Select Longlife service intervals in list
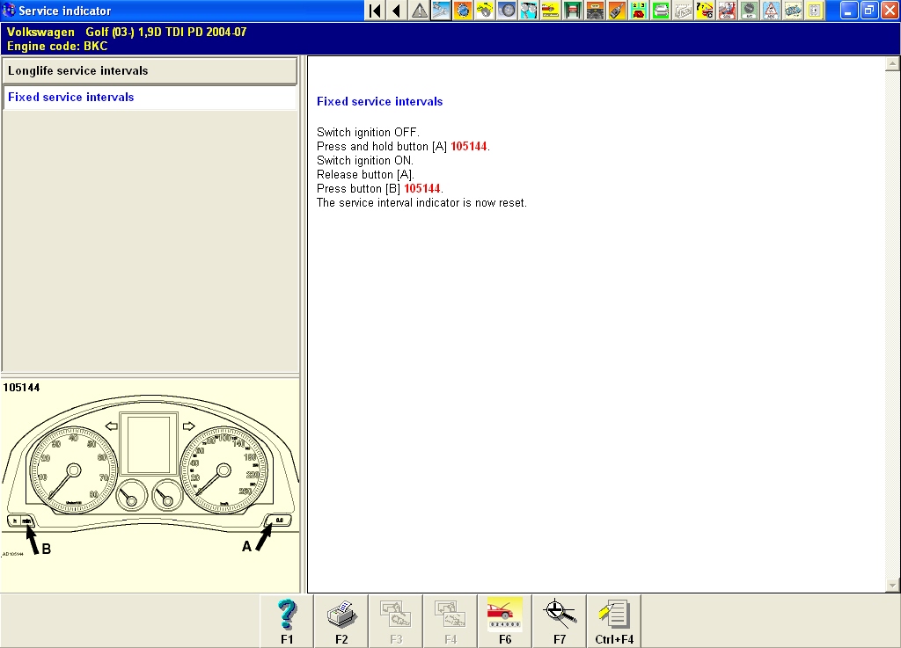This screenshot has height=648, width=901. [150, 71]
